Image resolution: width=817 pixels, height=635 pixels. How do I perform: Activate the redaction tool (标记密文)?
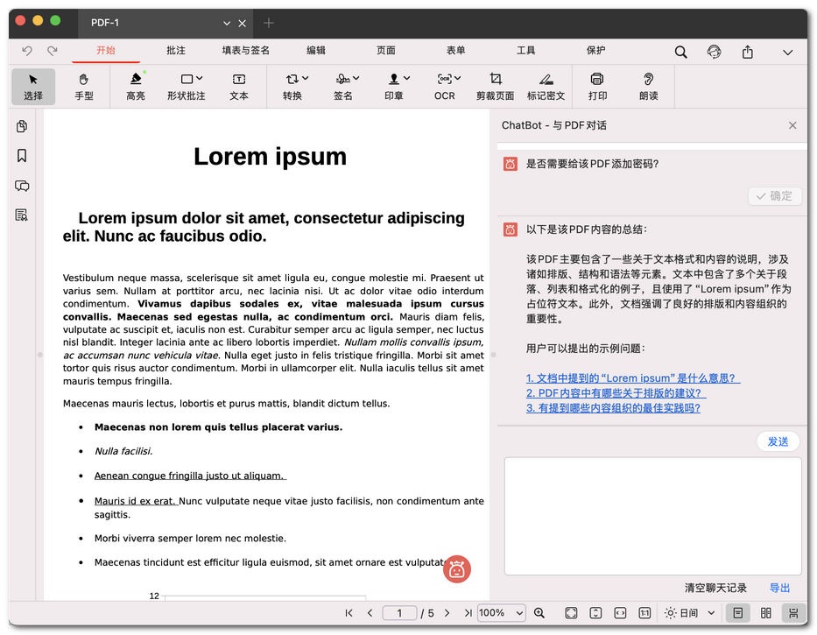pyautogui.click(x=546, y=87)
